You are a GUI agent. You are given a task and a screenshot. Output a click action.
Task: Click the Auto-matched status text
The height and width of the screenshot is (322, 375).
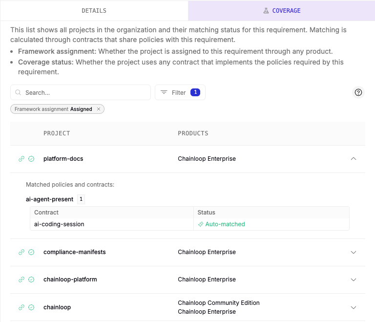[x=225, y=224]
